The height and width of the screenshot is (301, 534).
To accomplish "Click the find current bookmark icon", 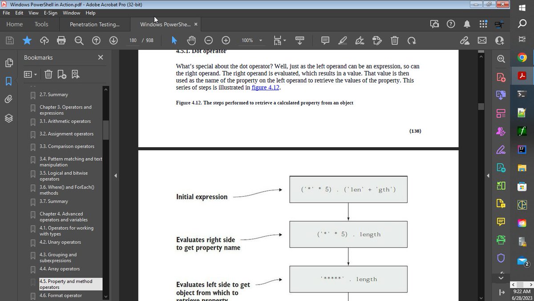I will coord(76,74).
